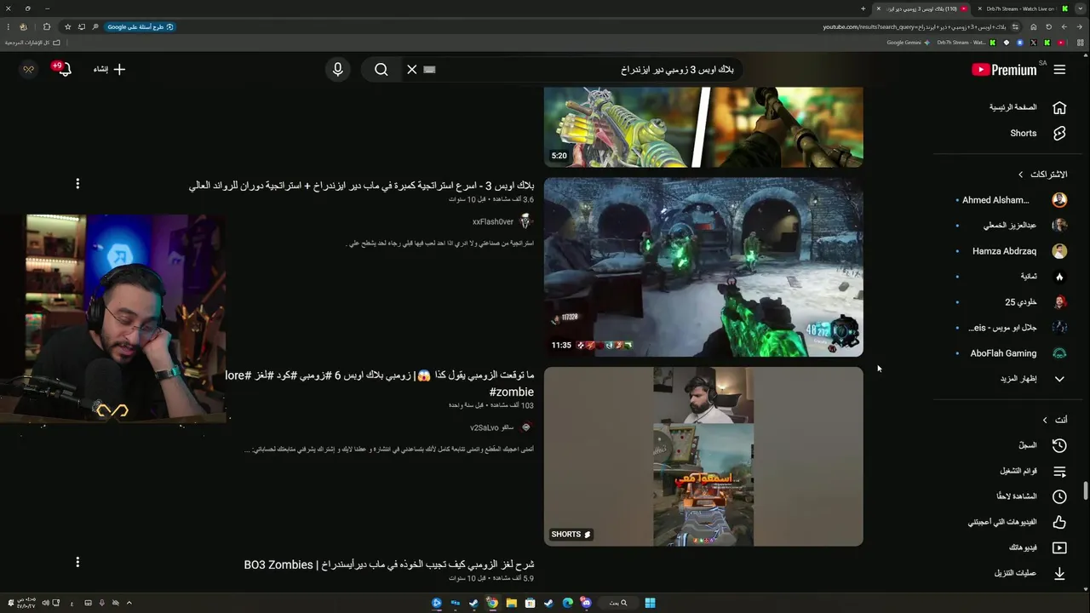Open more options for xxFlash0ver video

coord(77,184)
